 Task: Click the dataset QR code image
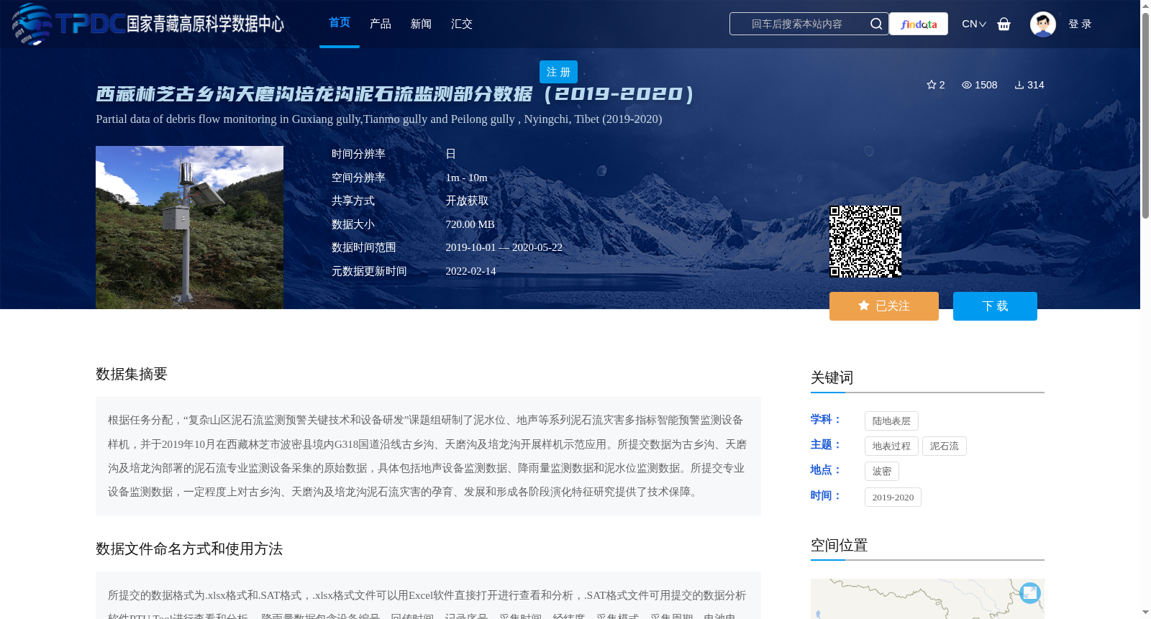coord(865,242)
